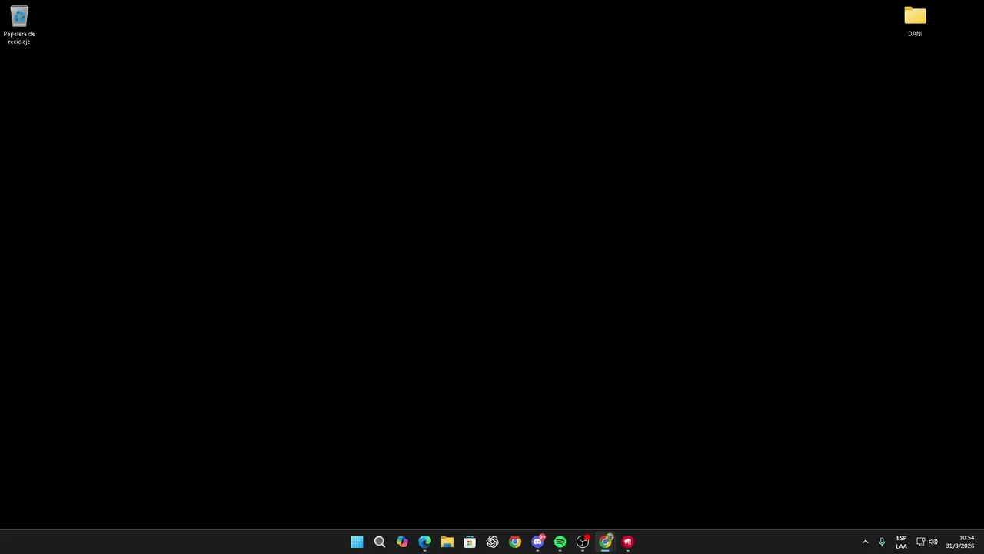Click the microphone tray icon
The image size is (984, 554).
pyautogui.click(x=882, y=542)
